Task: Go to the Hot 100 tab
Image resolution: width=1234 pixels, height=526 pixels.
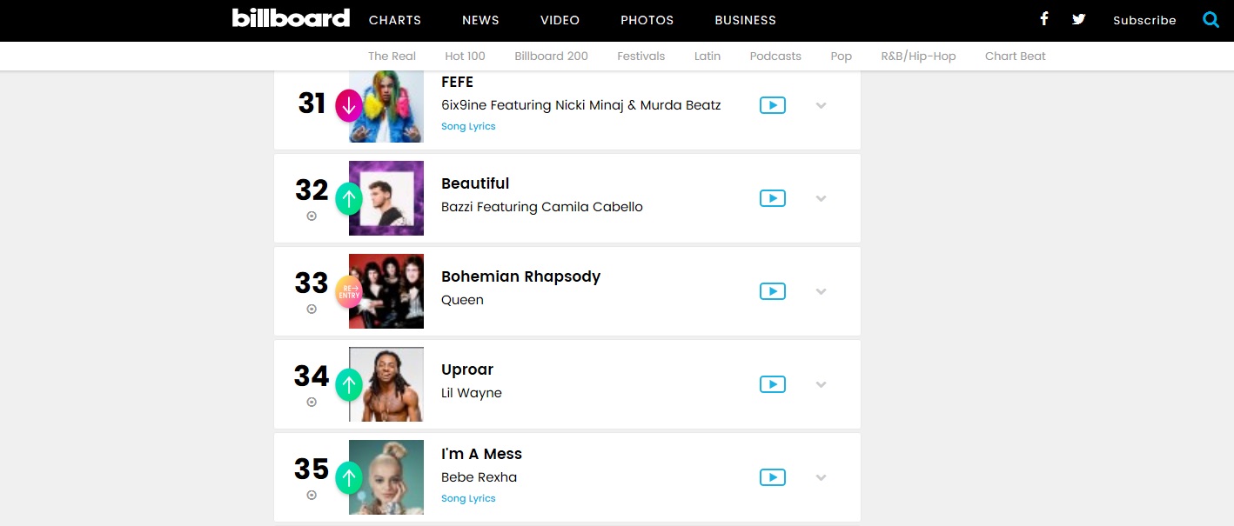Action: pos(465,56)
